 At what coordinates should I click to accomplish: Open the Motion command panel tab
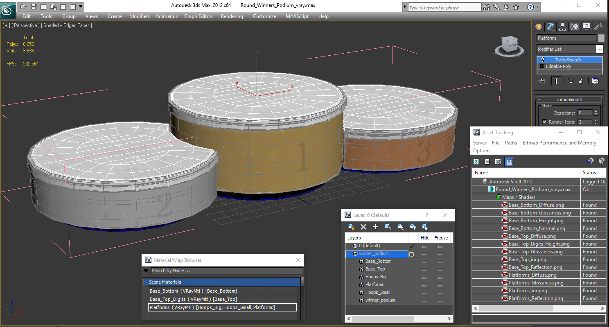pos(575,27)
